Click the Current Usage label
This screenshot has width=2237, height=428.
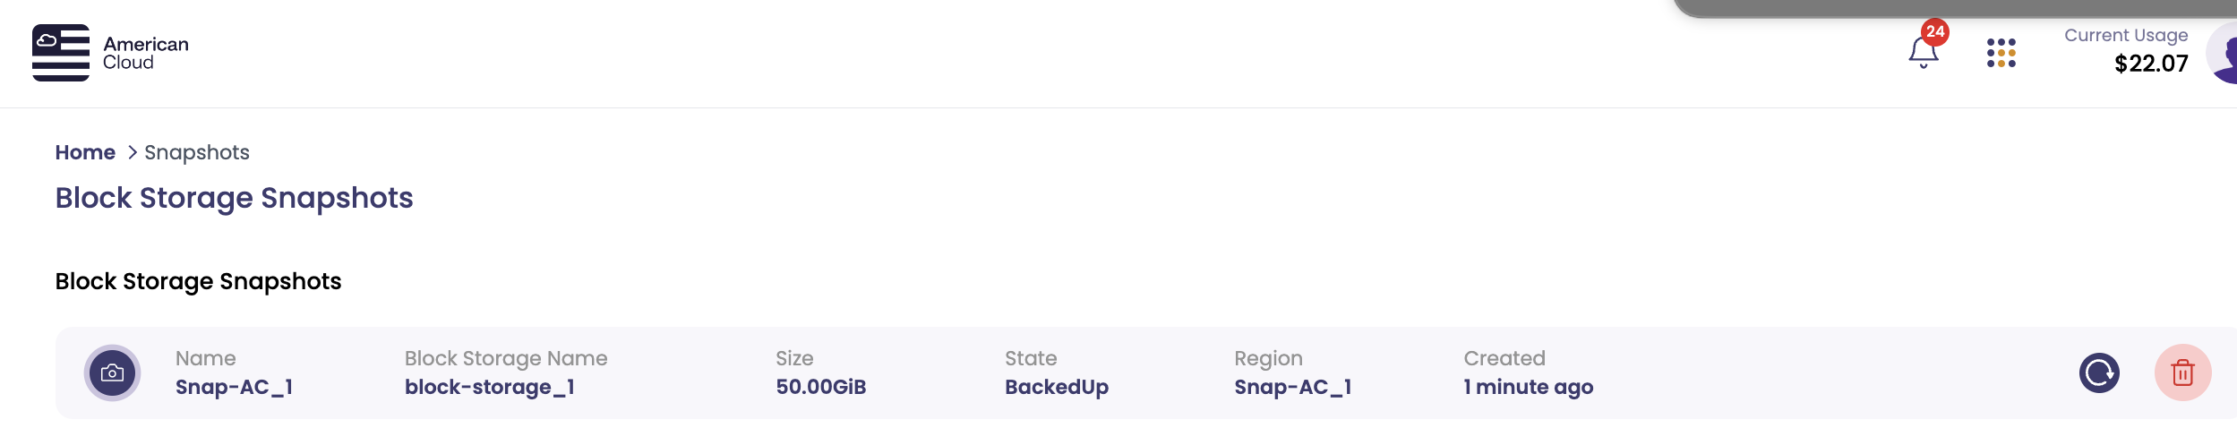(2125, 35)
